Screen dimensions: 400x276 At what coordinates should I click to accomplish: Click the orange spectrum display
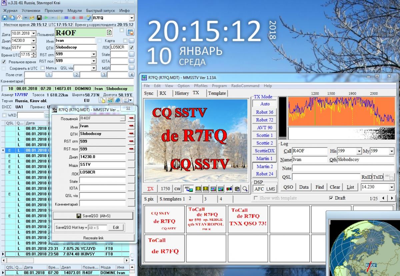(x=341, y=110)
